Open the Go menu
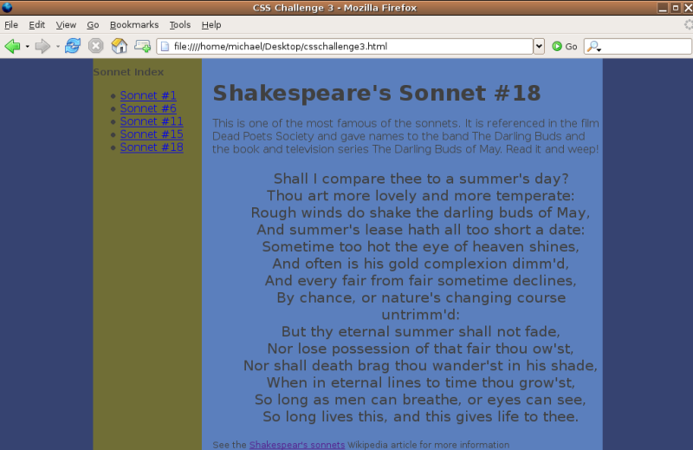This screenshot has height=450, width=693. point(93,25)
